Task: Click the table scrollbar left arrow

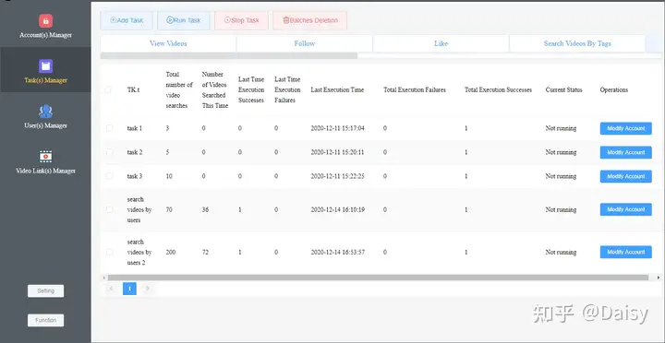Action: pyautogui.click(x=103, y=278)
